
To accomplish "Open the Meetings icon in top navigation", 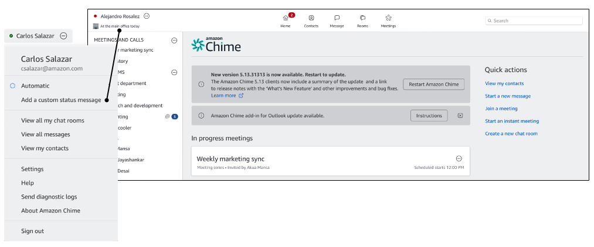I will (x=388, y=18).
